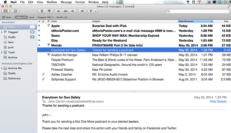Image resolution: width=231 pixels, height=133 pixels.
Task: Switch to the Drafts (2) favorites tab
Action: tap(62, 17)
